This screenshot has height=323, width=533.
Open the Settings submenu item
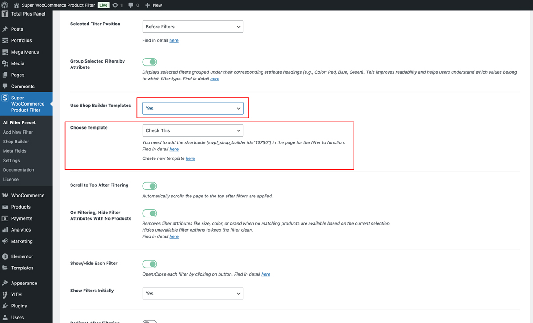(x=12, y=161)
